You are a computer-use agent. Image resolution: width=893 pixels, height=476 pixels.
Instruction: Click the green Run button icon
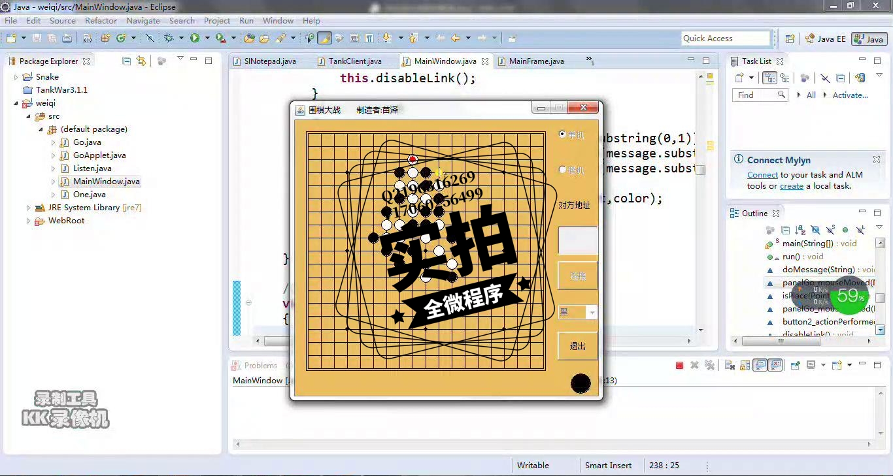(x=195, y=39)
